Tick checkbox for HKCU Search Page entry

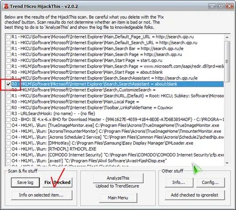[9, 55]
